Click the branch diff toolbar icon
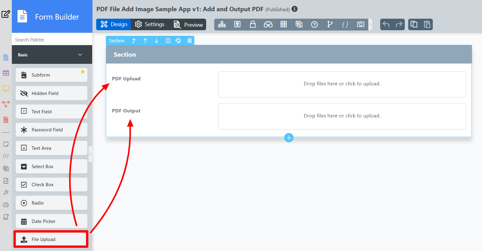Screen dimensions: 482x251 330,24
